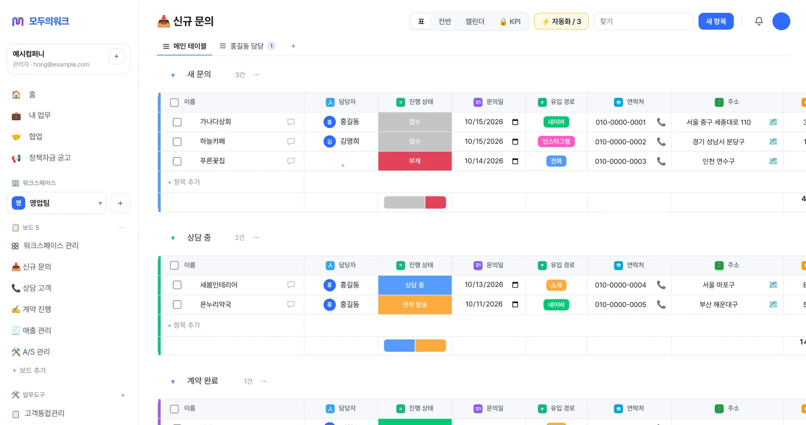Check the 새봄인테리어 row checkbox
This screenshot has width=806, height=425.
coord(177,285)
